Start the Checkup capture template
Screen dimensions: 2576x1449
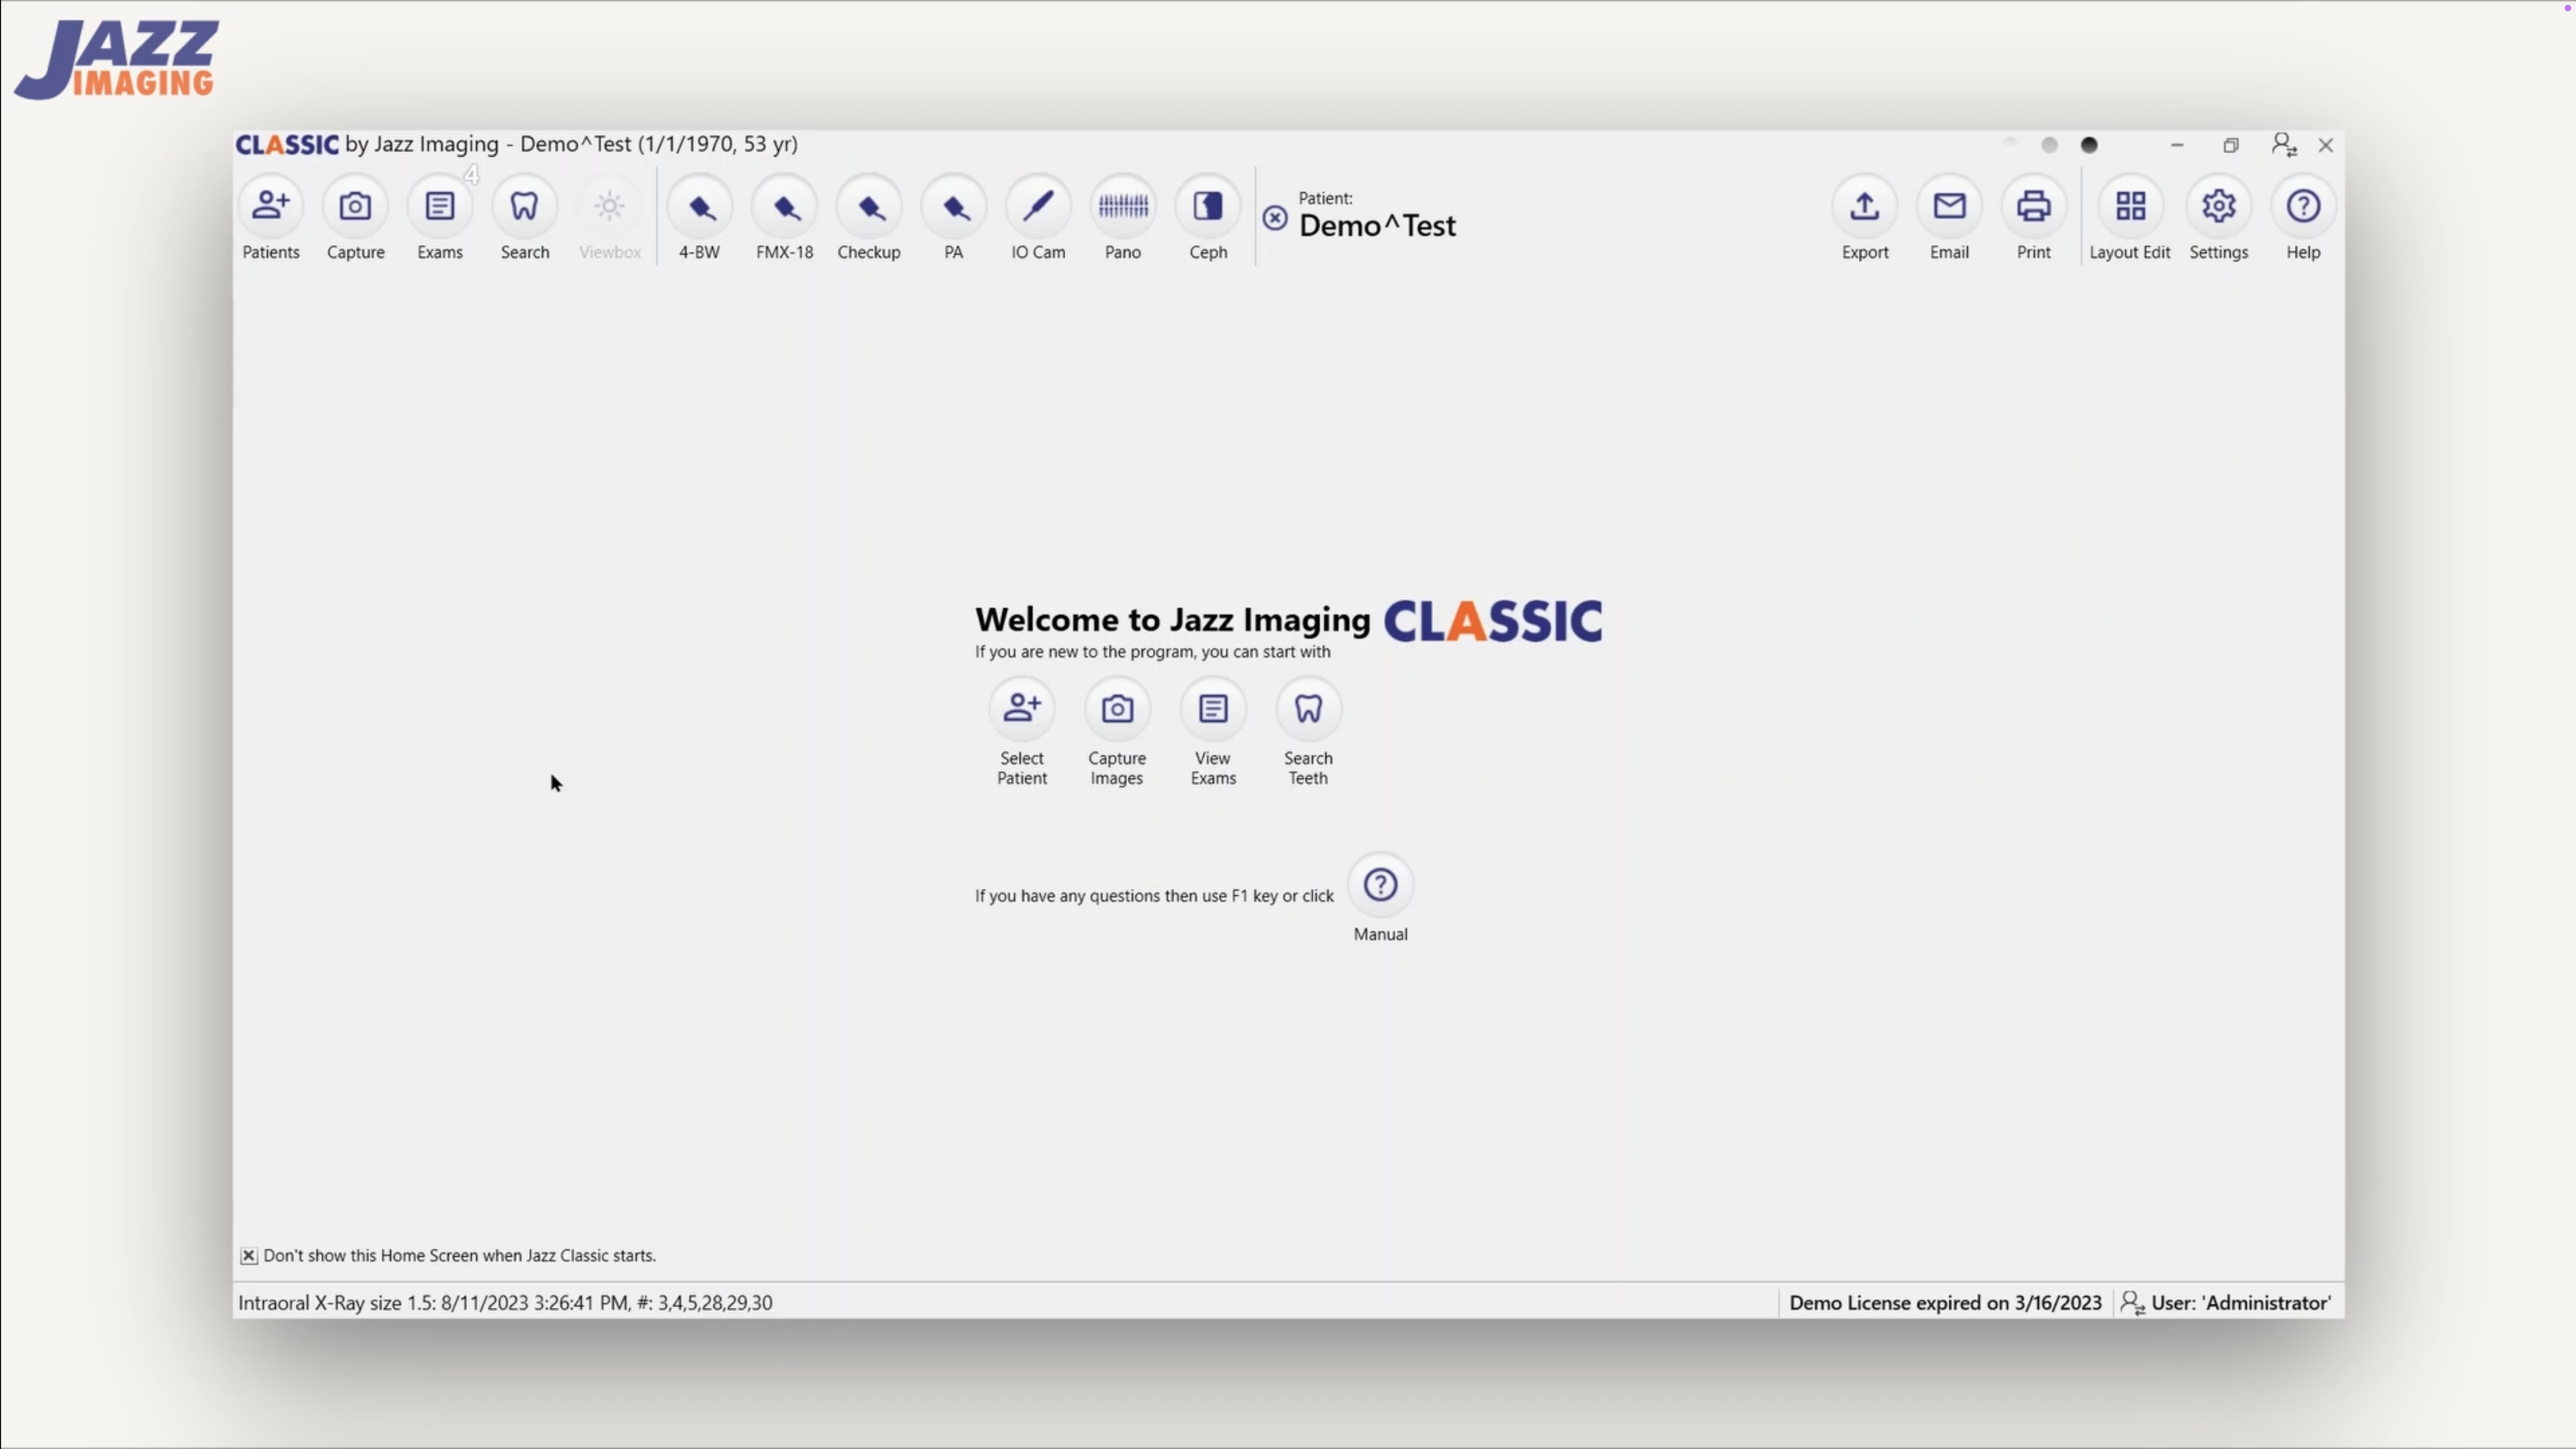(x=869, y=207)
